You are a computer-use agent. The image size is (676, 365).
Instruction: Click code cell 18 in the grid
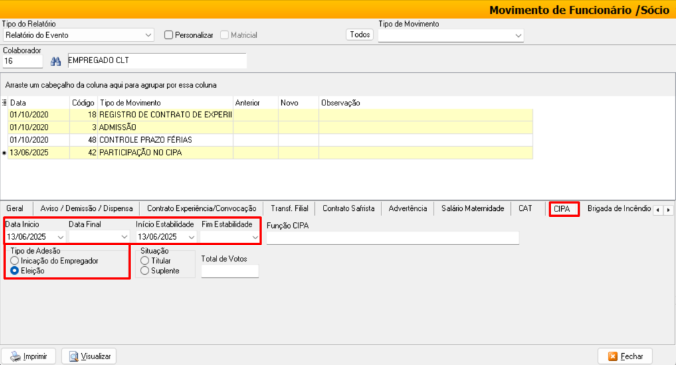tap(84, 115)
